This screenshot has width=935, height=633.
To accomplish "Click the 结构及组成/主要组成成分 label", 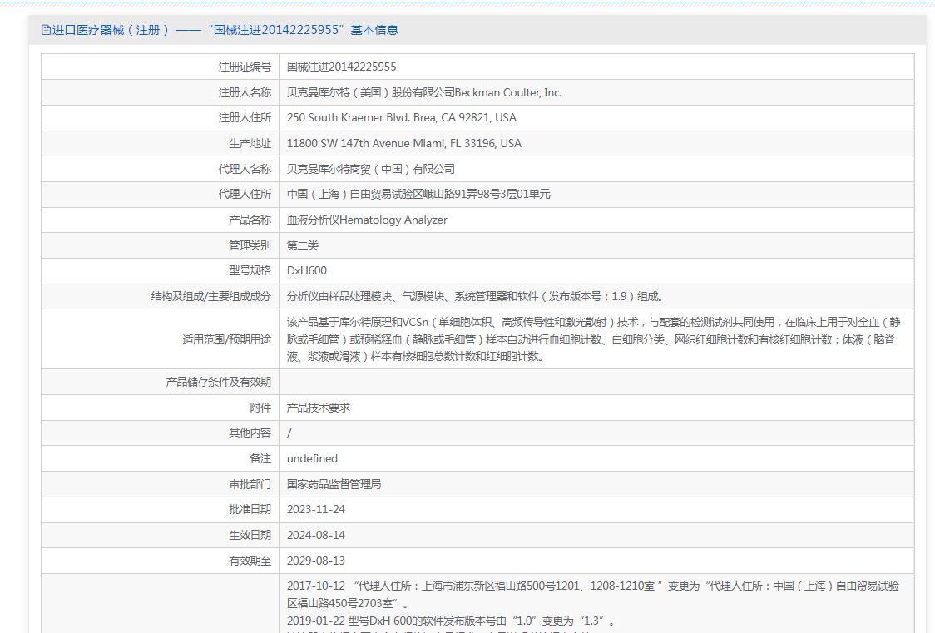I will click(x=211, y=296).
